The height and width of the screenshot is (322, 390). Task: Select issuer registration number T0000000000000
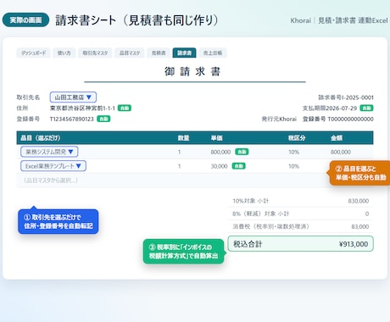[351, 119]
